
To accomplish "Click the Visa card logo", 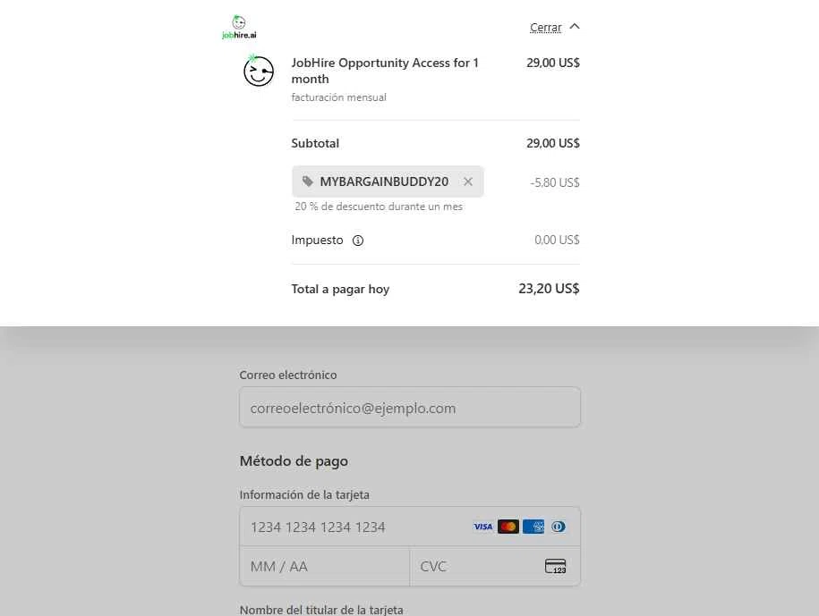I will (x=483, y=527).
